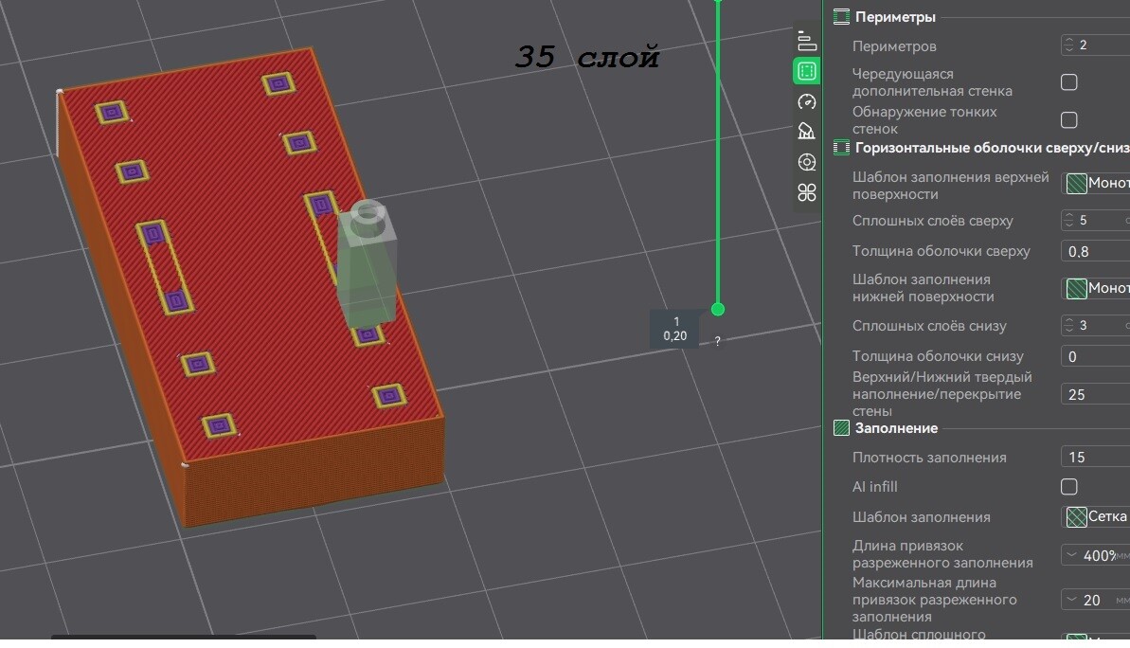The height and width of the screenshot is (648, 1130).
Task: Click the Толщина оболочки сверху label
Action: 942,251
